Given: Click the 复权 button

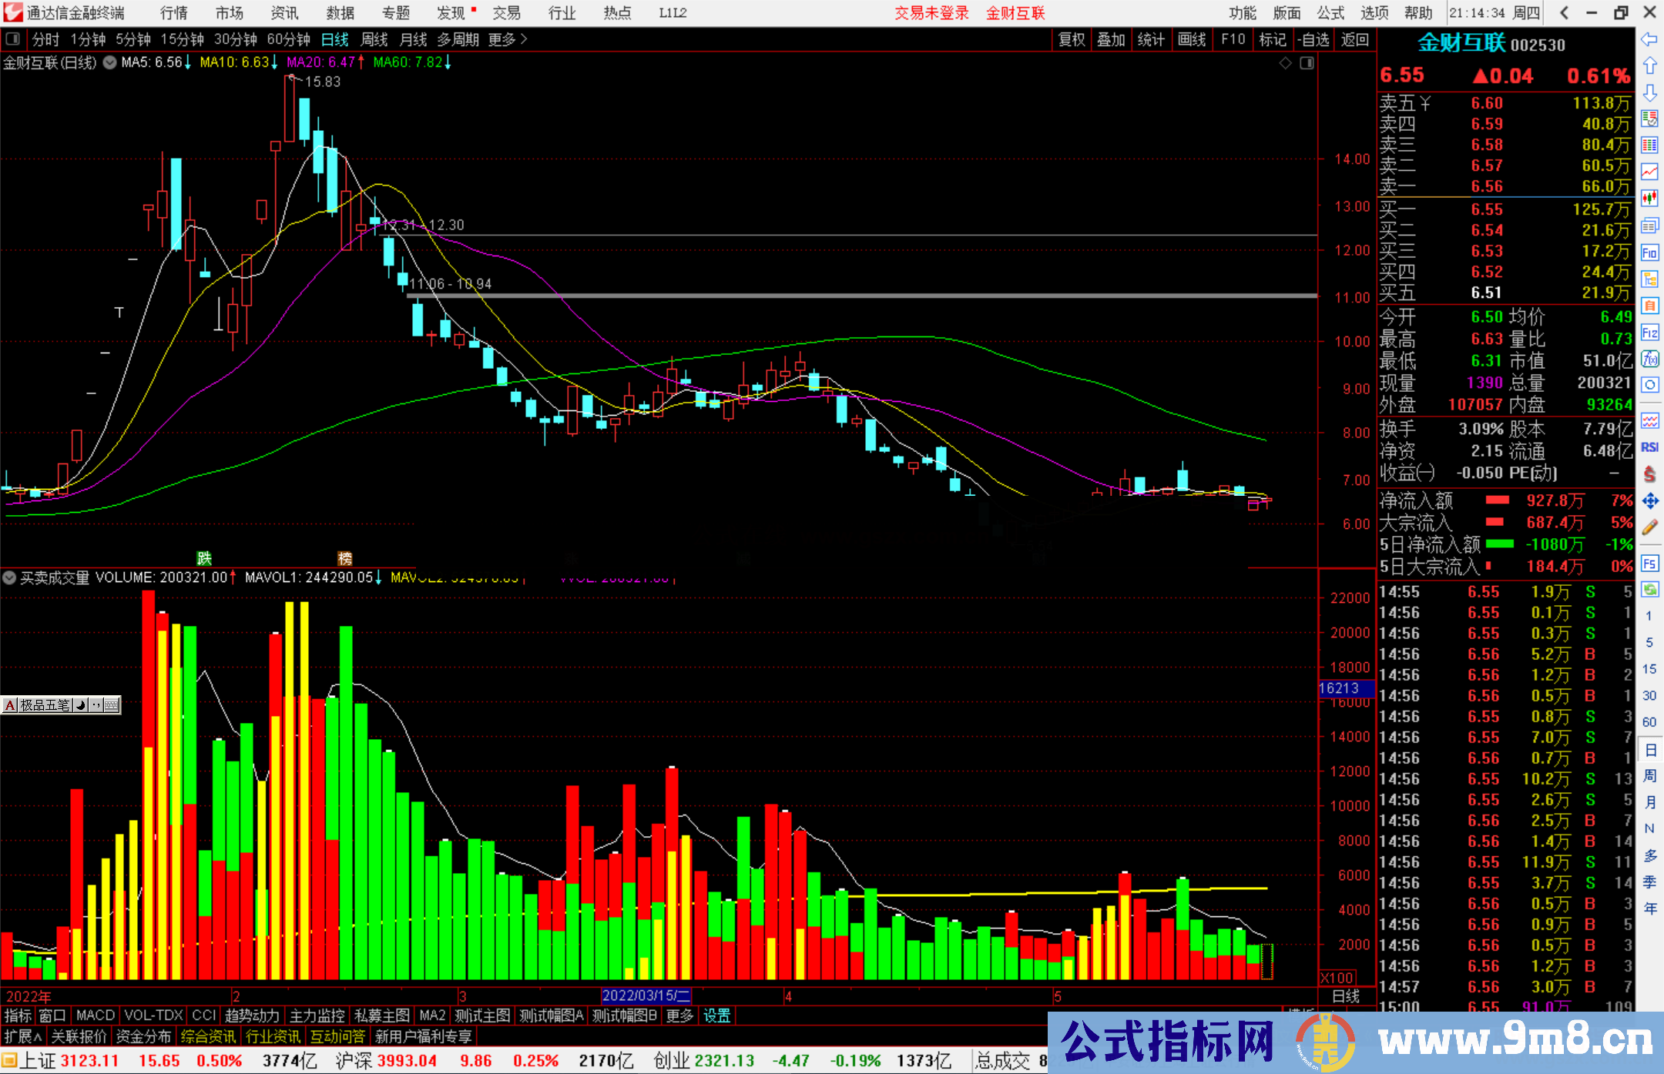Looking at the screenshot, I should (x=1072, y=39).
